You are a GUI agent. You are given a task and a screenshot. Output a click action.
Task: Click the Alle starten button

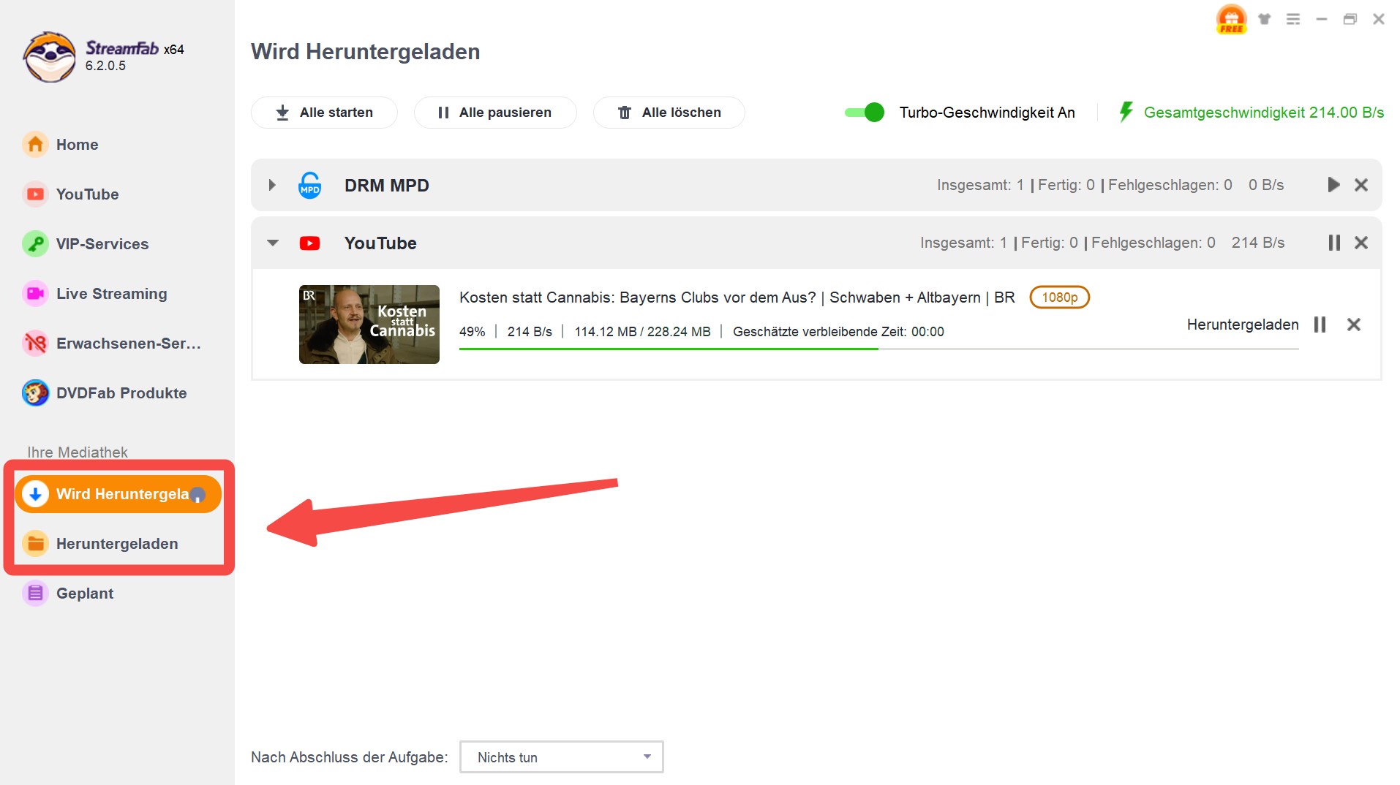(x=324, y=113)
